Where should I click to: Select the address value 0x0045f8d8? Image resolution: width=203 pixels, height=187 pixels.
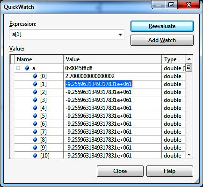(x=79, y=68)
